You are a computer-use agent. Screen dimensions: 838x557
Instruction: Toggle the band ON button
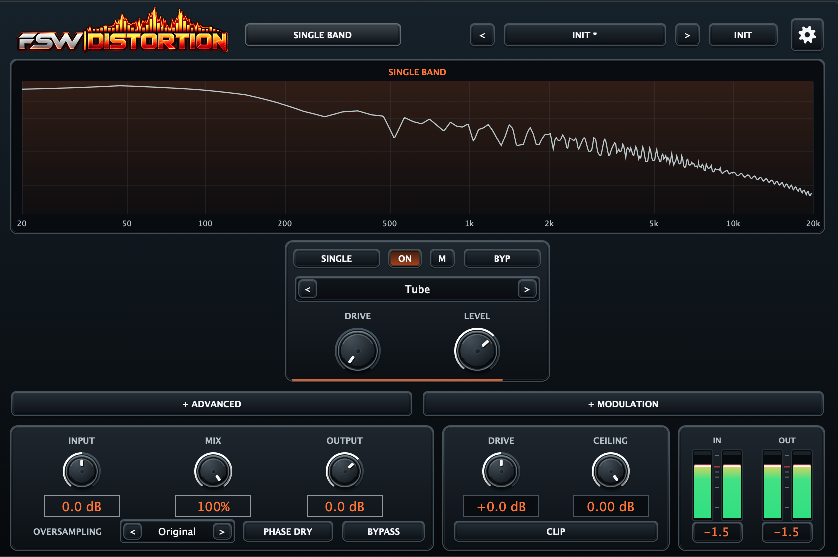click(405, 259)
